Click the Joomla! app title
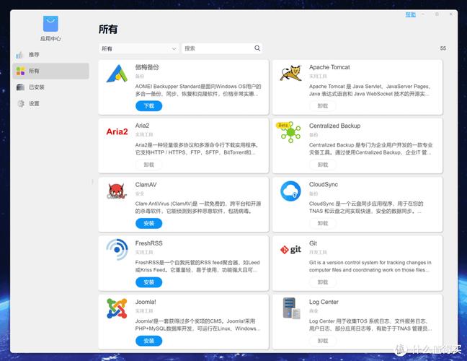This screenshot has width=467, height=361. tap(146, 302)
